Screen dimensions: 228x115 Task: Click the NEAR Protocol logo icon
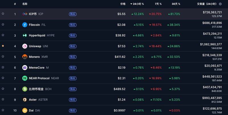point(25,78)
